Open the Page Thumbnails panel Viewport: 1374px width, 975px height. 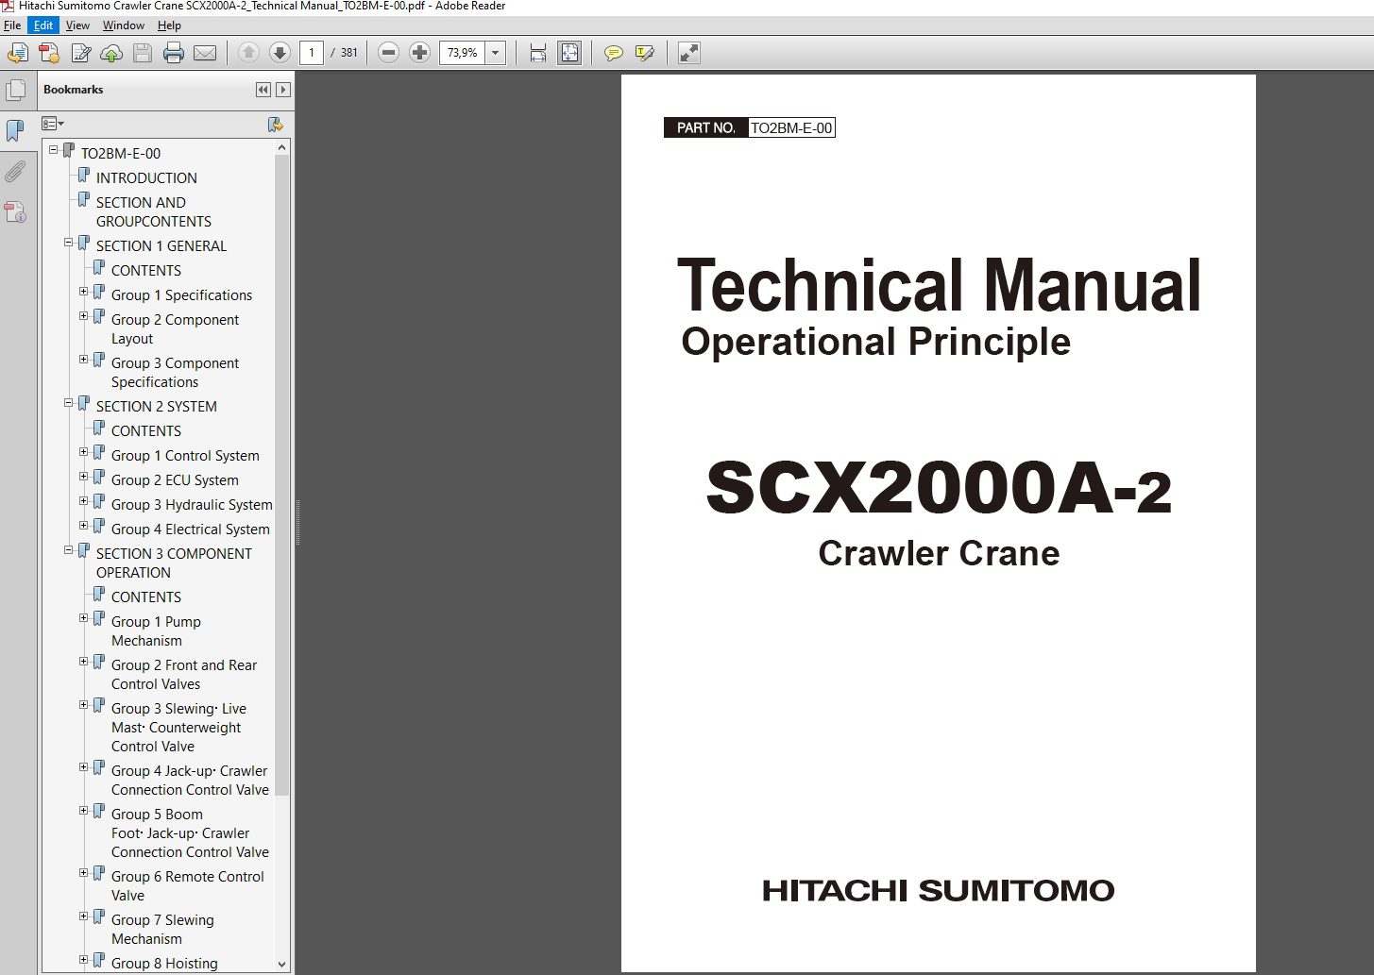(x=16, y=91)
